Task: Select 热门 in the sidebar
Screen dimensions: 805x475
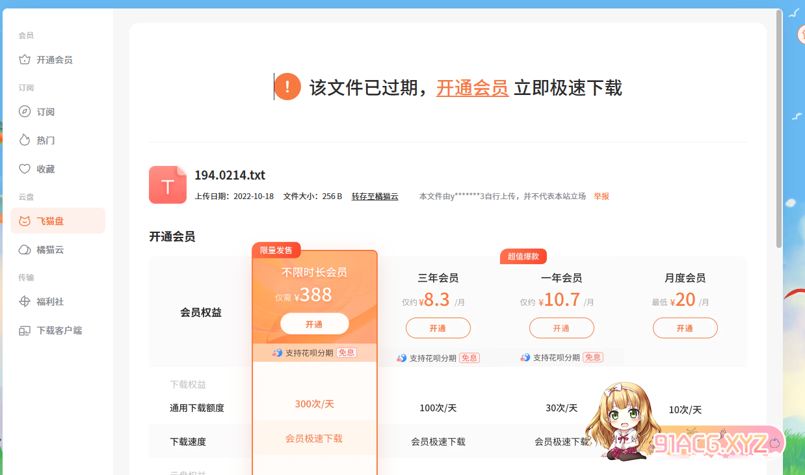Action: 46,141
